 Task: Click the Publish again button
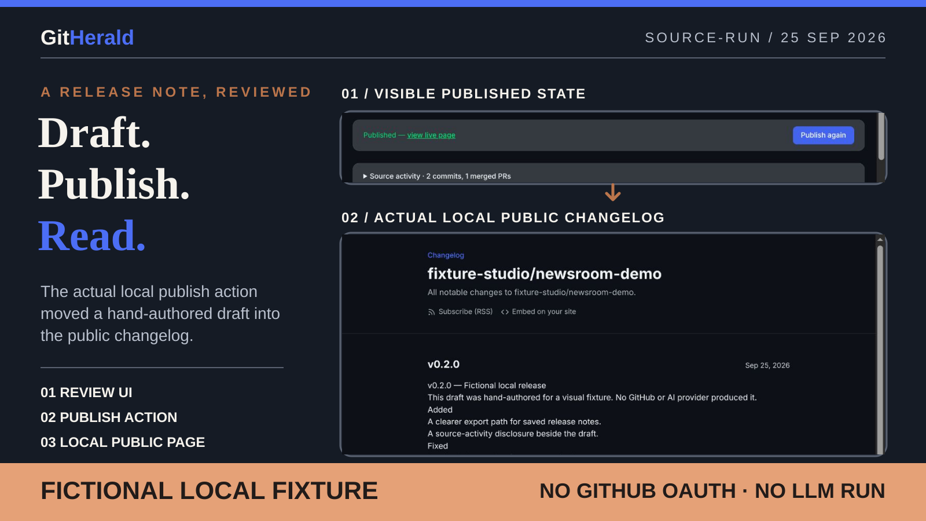[x=823, y=135]
